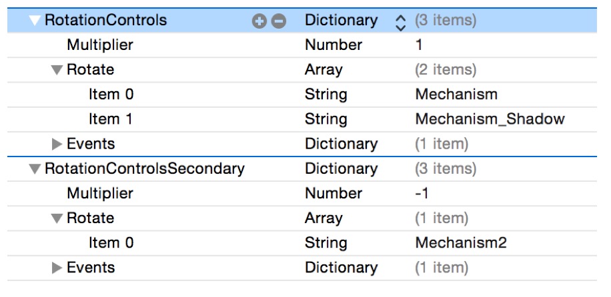Click the Multiplier value of 1

point(419,45)
